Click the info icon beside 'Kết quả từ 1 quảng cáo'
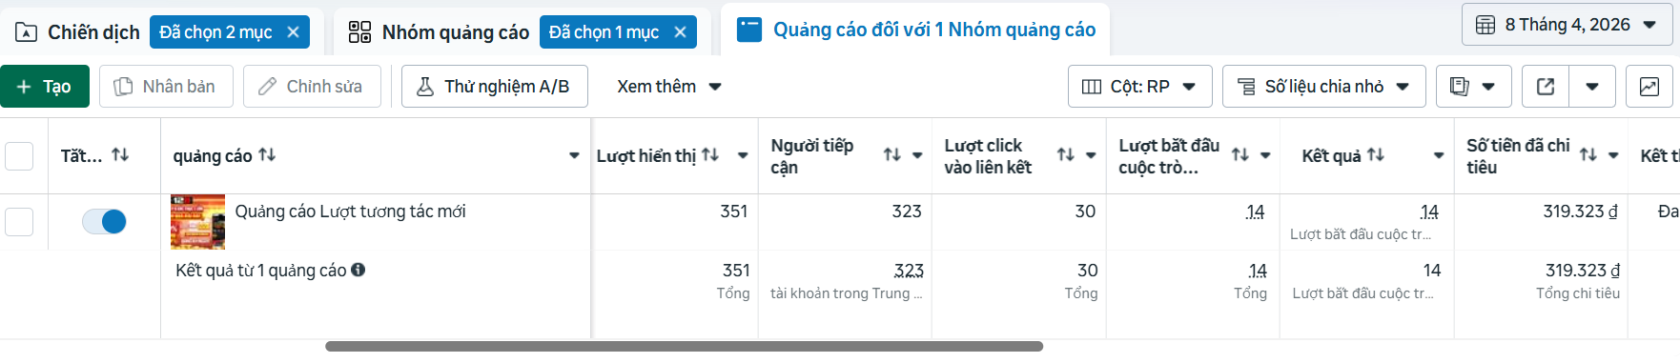The width and height of the screenshot is (1680, 363). click(359, 270)
